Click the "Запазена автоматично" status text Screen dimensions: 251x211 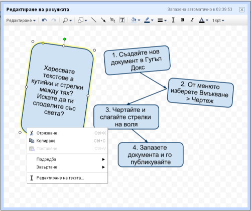click(200, 9)
